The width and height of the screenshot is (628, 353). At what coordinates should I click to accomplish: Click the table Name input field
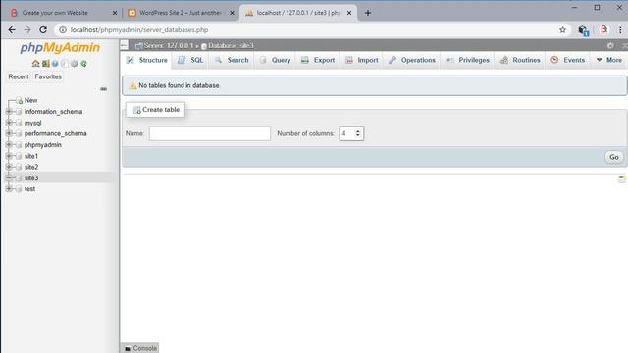[x=210, y=133]
